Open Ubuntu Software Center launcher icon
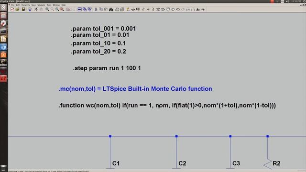The height and width of the screenshot is (172, 306). pos(3,55)
